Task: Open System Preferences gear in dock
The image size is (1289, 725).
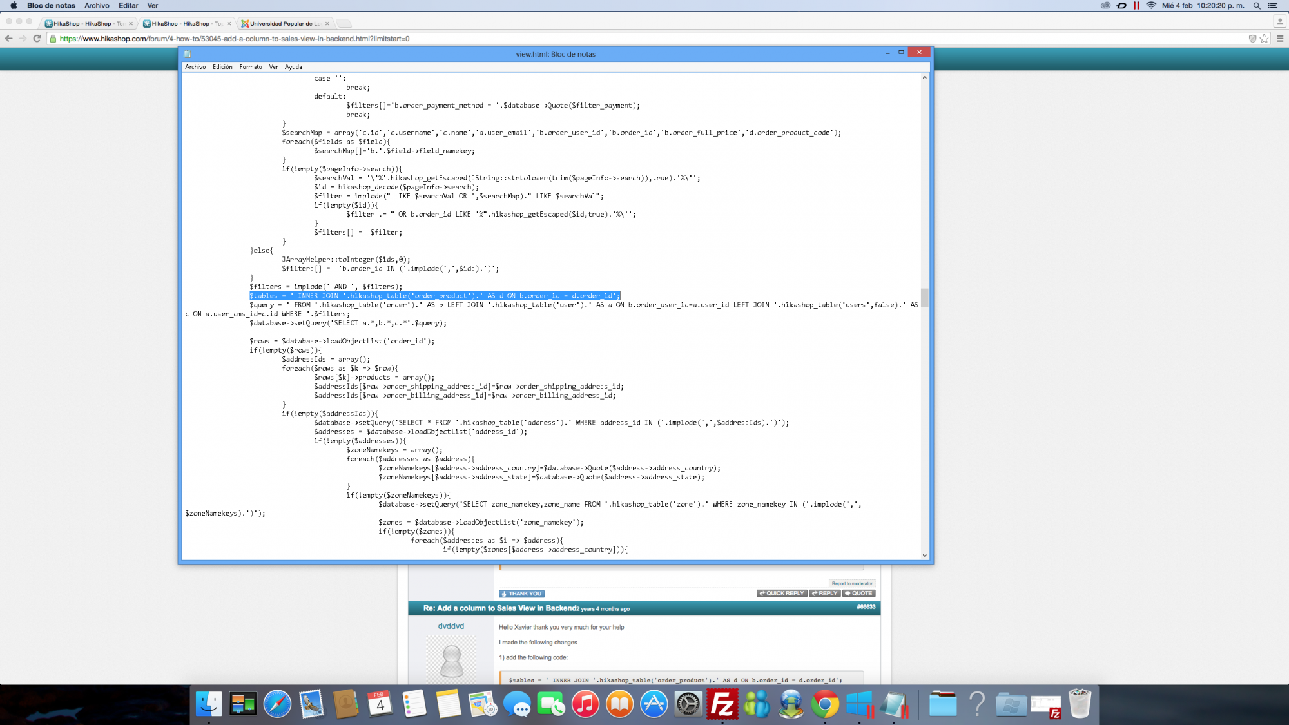Action: [x=688, y=704]
